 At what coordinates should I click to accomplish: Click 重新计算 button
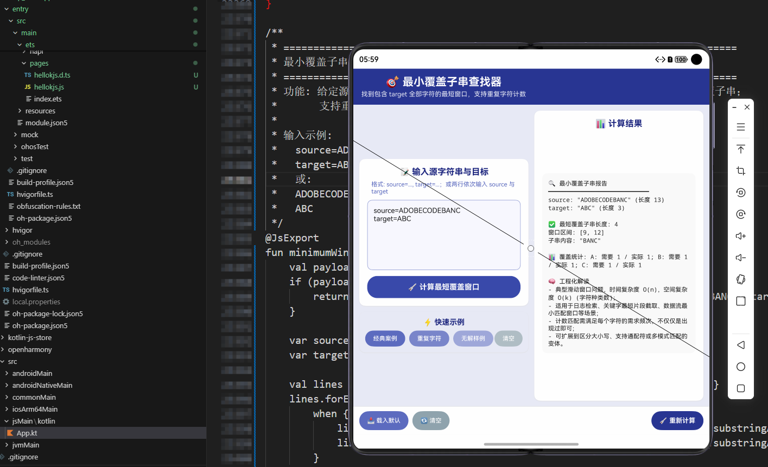click(x=677, y=421)
